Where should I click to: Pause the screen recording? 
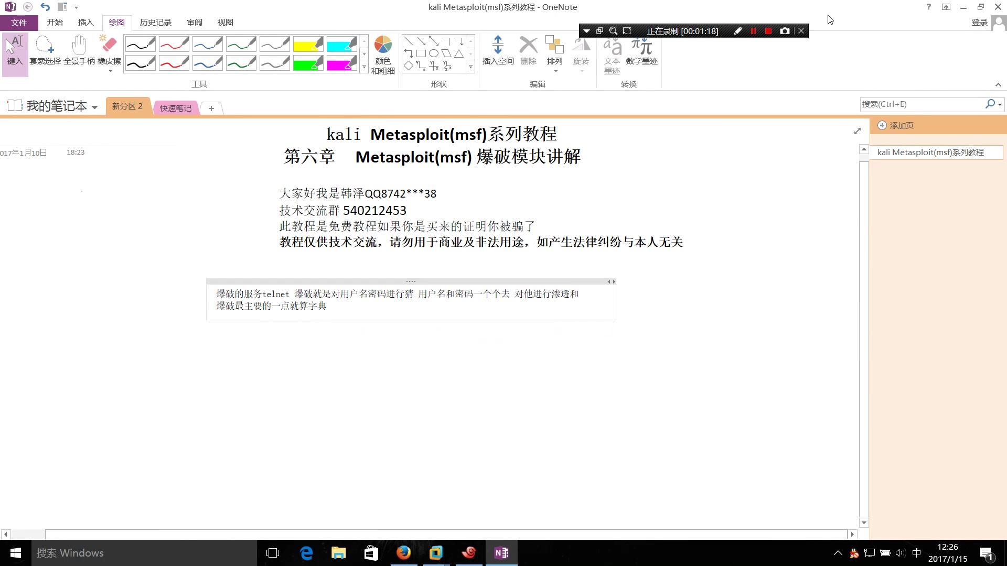point(753,30)
